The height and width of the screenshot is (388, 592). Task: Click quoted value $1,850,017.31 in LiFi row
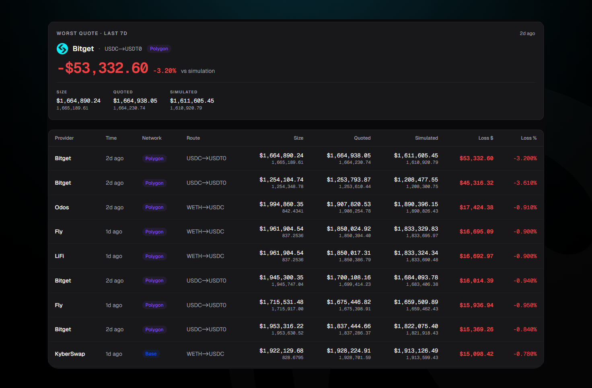point(349,253)
